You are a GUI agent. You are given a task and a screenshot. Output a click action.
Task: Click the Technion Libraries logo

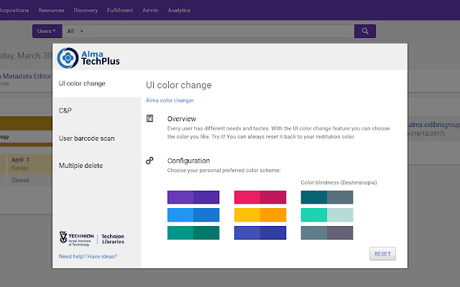coord(92,239)
